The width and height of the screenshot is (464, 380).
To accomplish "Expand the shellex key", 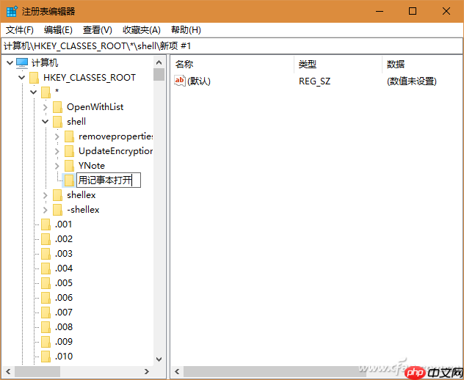I will [x=46, y=195].
